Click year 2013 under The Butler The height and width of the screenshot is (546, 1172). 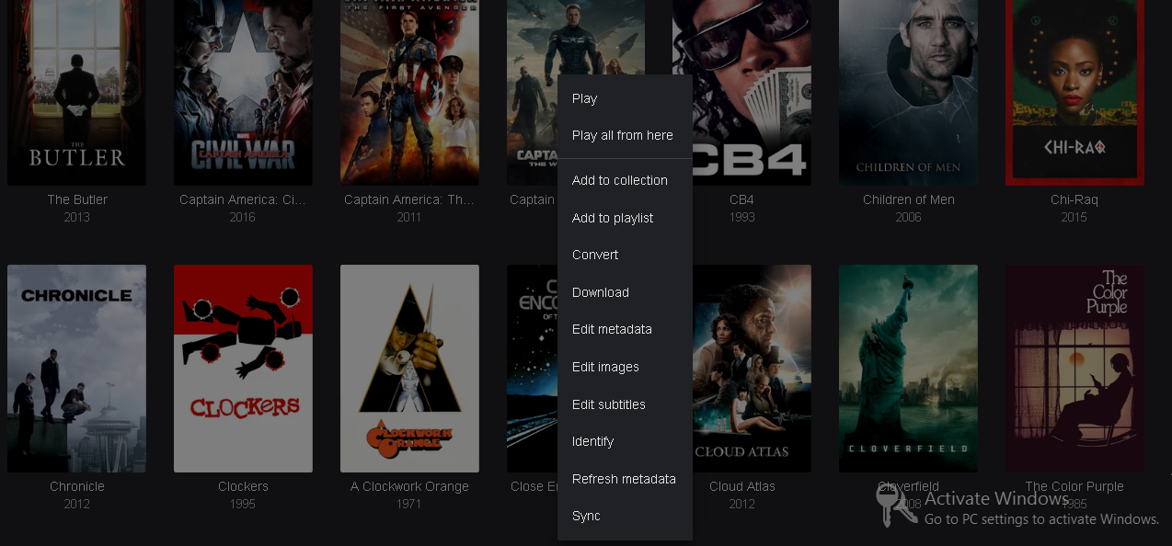[77, 217]
